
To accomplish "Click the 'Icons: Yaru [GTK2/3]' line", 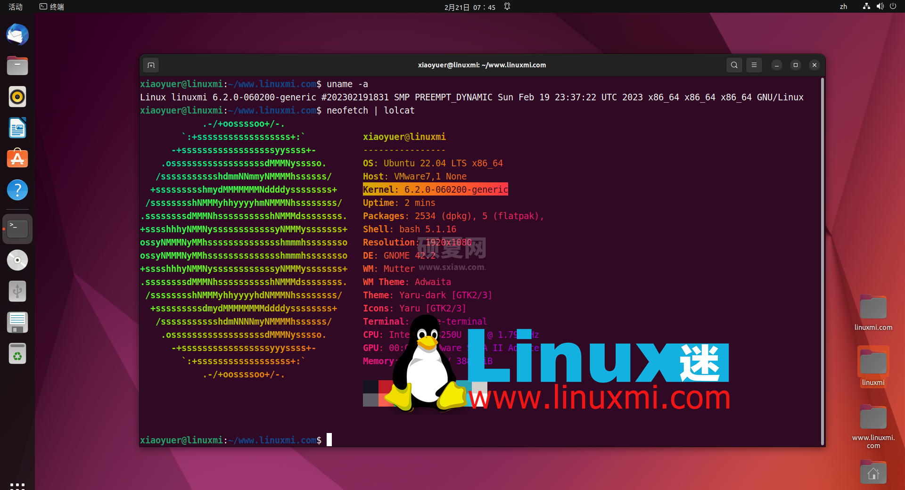I will [414, 308].
